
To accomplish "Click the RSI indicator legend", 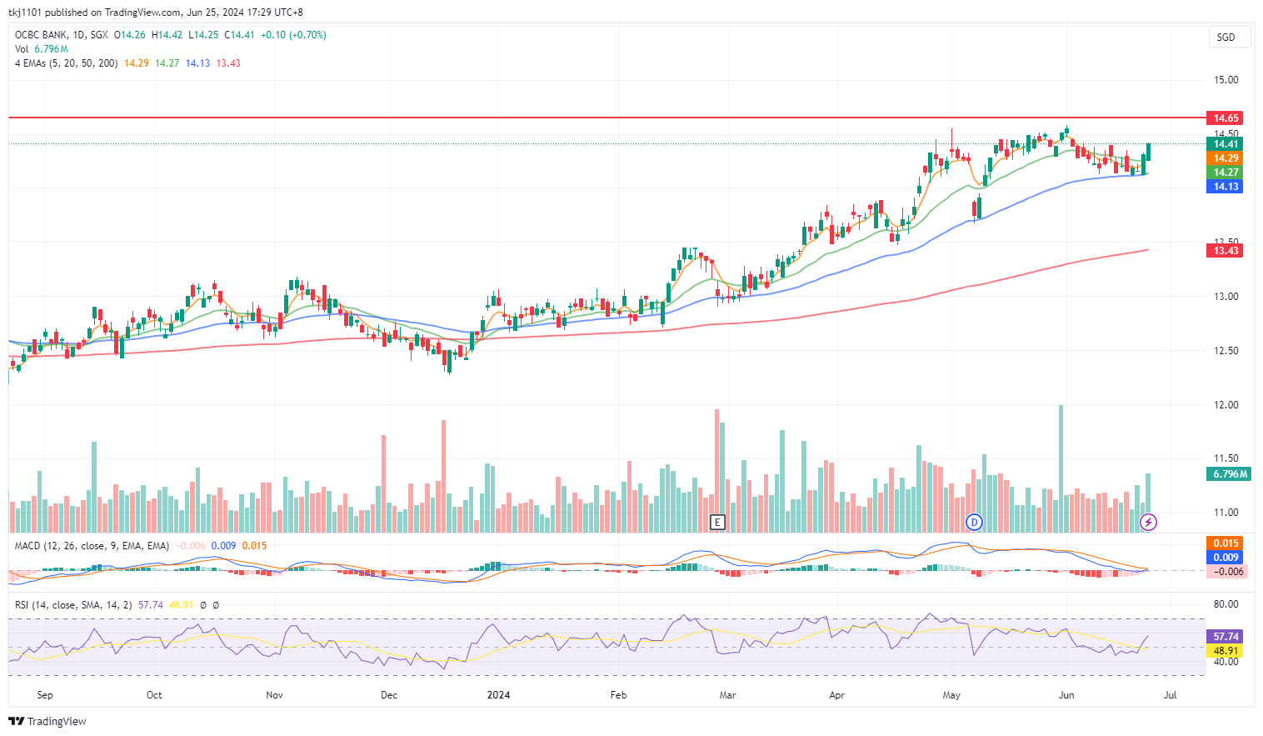I will click(73, 605).
